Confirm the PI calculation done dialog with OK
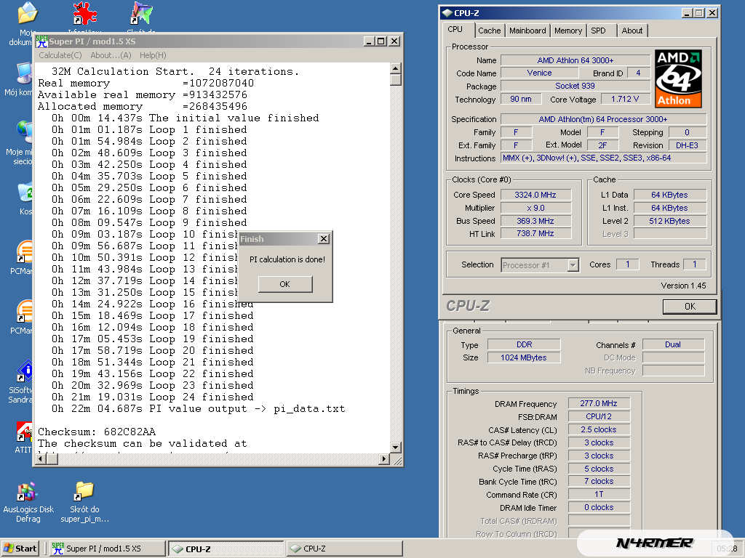 (285, 284)
